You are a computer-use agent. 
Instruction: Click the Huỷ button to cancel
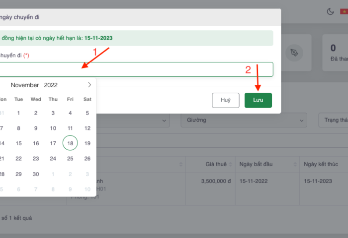point(226,100)
